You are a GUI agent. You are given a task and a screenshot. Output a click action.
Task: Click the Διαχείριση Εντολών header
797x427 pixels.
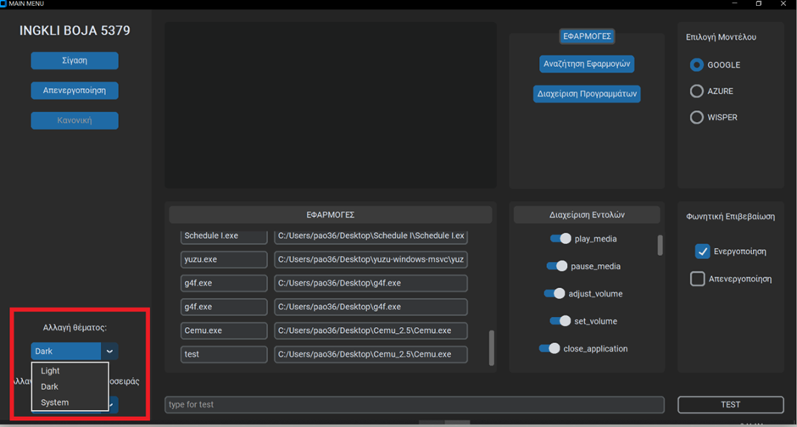tap(587, 214)
